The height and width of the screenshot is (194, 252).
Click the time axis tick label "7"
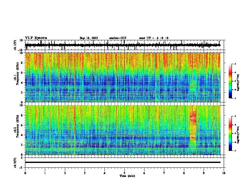pos(164,173)
